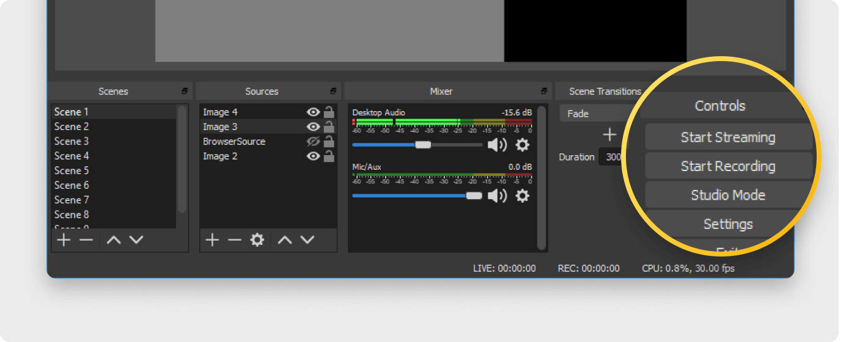Viewport: 846px width, 342px height.
Task: Mute the Mic/Aux speaker icon
Action: tap(497, 195)
